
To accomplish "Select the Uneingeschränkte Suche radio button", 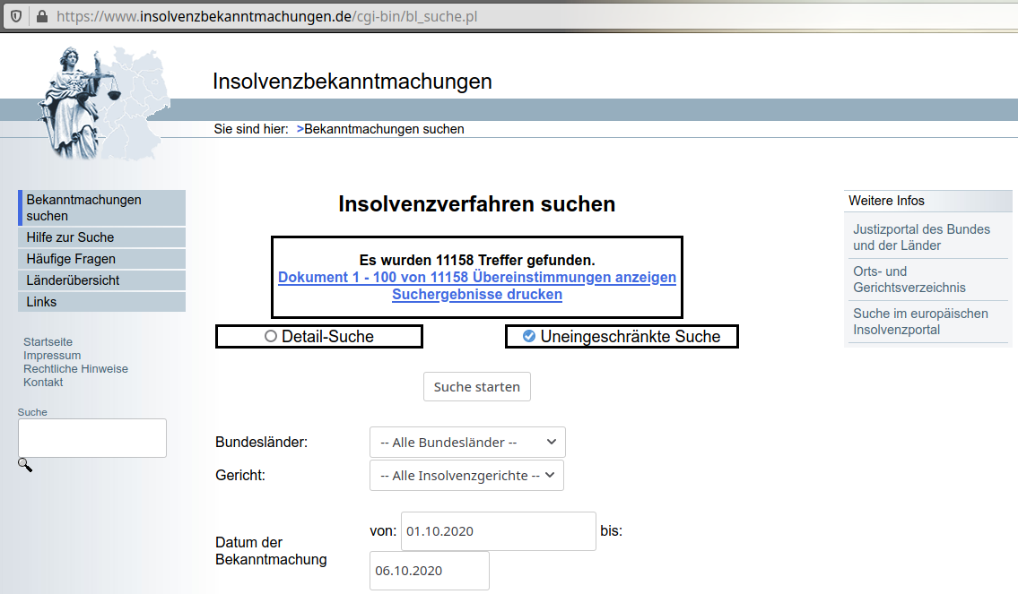I will (529, 337).
